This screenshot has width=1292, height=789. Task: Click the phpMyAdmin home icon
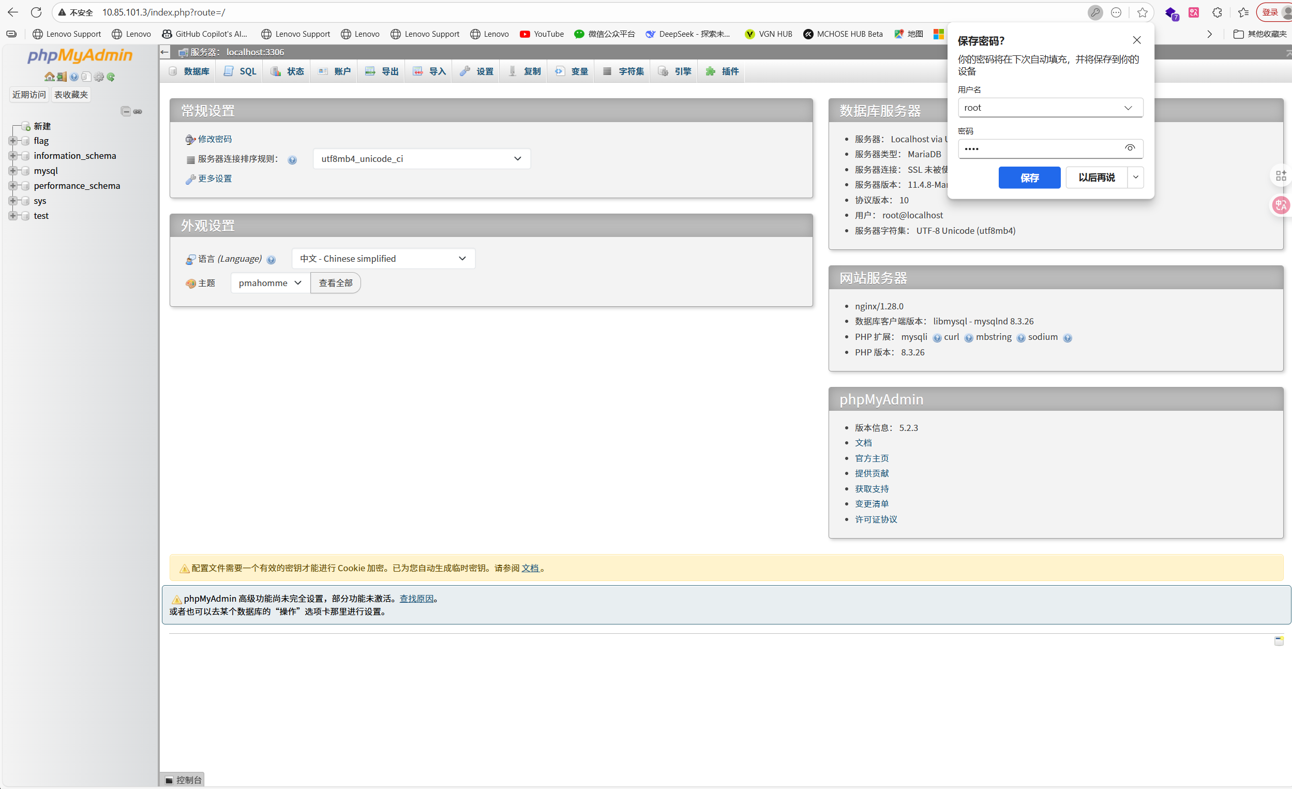click(x=49, y=77)
